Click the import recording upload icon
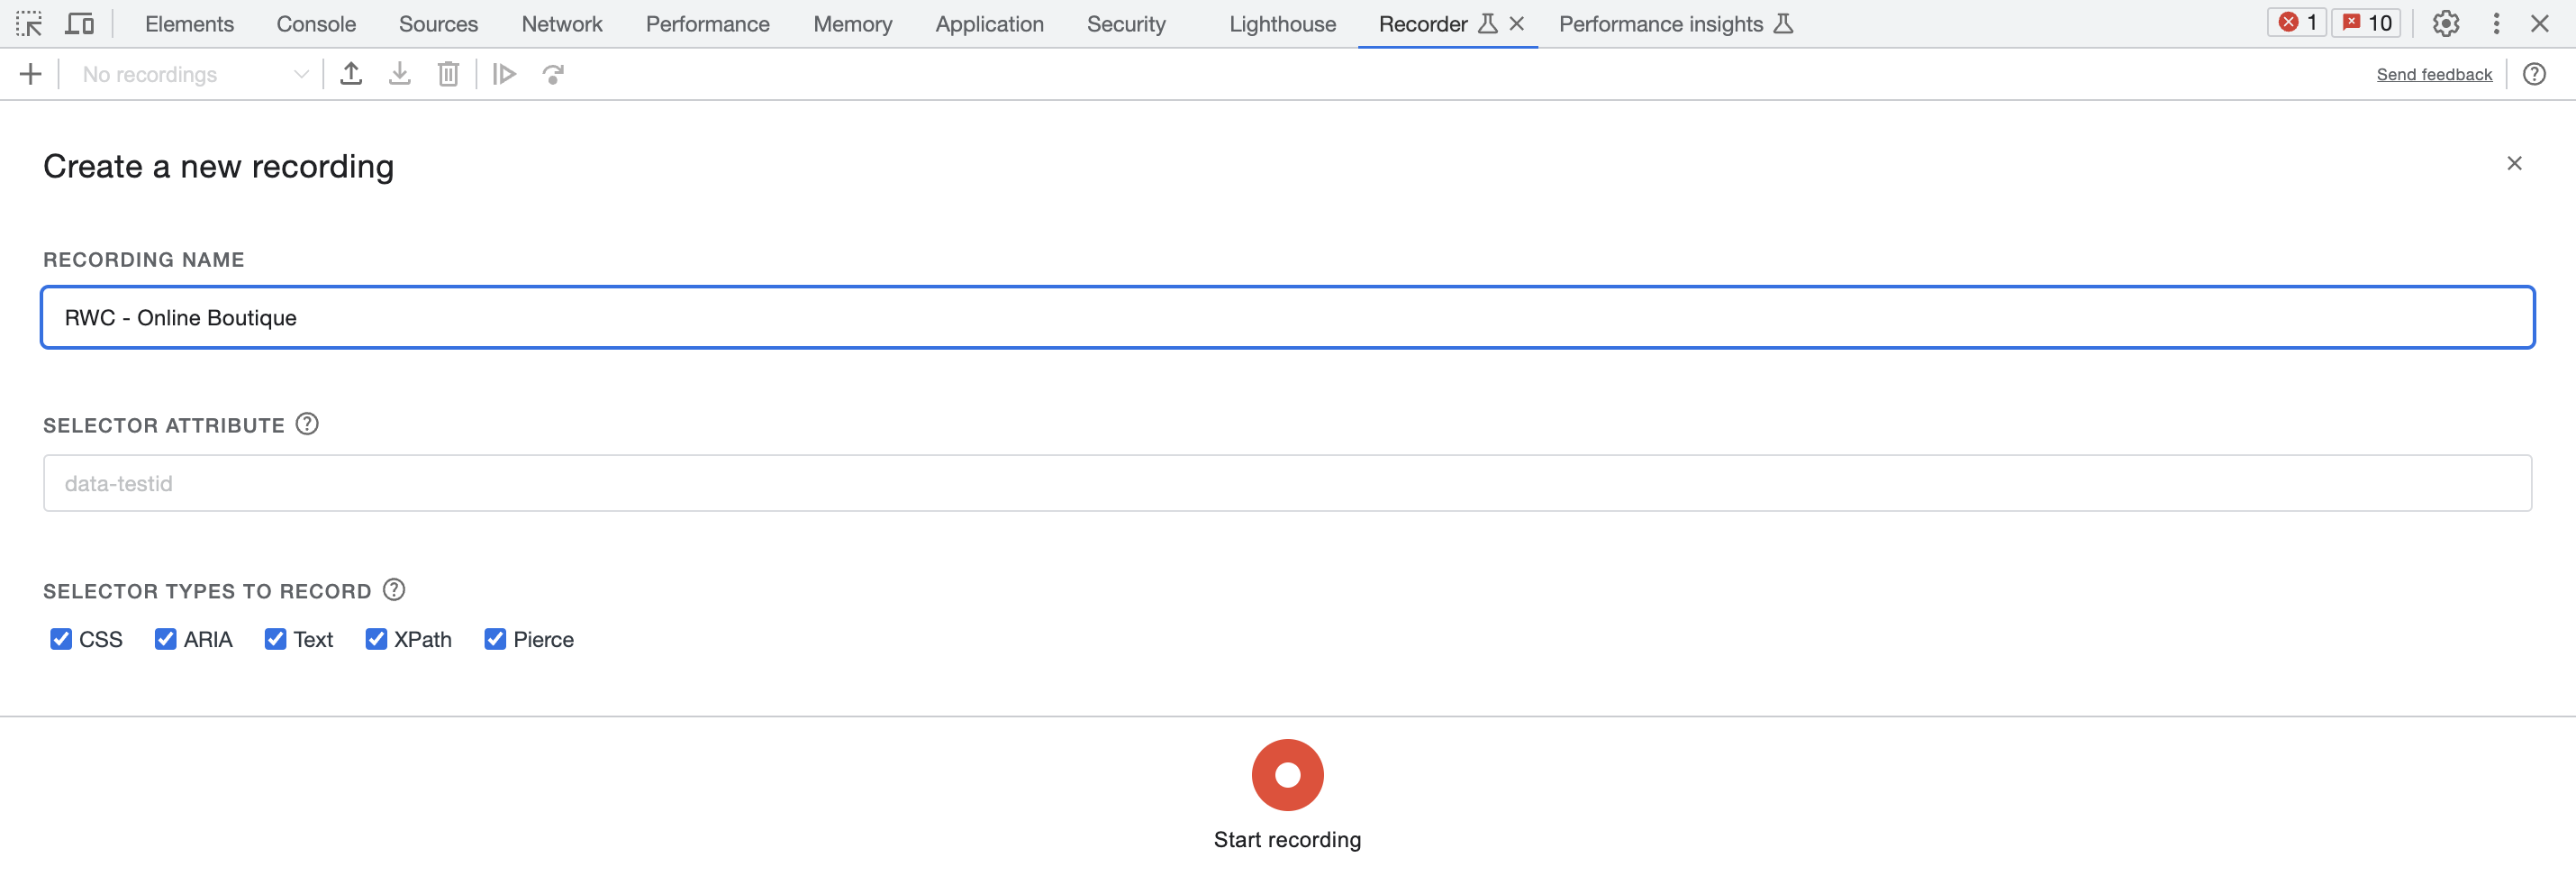Screen dimensions: 2576x876 tap(351, 74)
